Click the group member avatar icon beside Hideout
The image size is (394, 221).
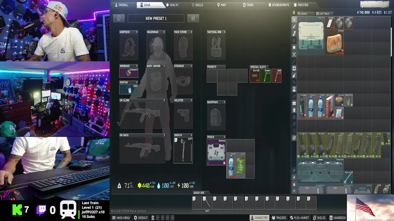(153, 218)
